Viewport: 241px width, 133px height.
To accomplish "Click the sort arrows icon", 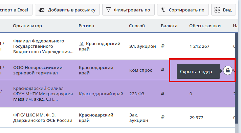I will (x=163, y=10).
